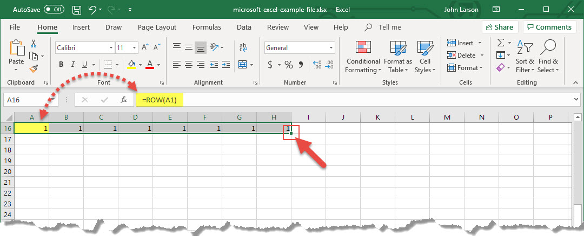
Task: Click the Insert Function fx icon
Action: pos(124,100)
